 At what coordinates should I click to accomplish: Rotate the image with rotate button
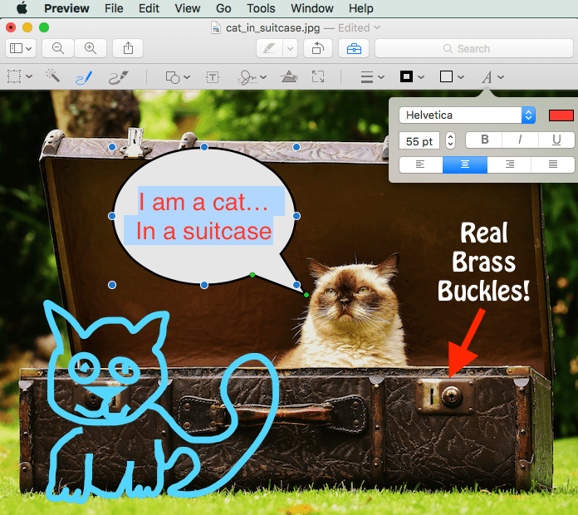(318, 48)
